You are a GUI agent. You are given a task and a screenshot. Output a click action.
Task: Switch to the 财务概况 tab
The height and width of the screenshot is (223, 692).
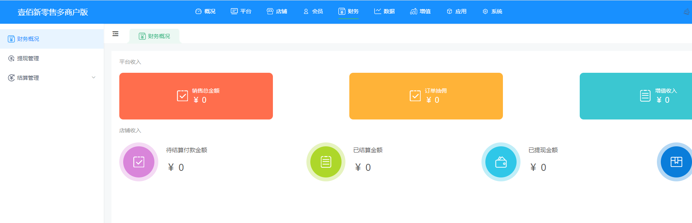(154, 36)
